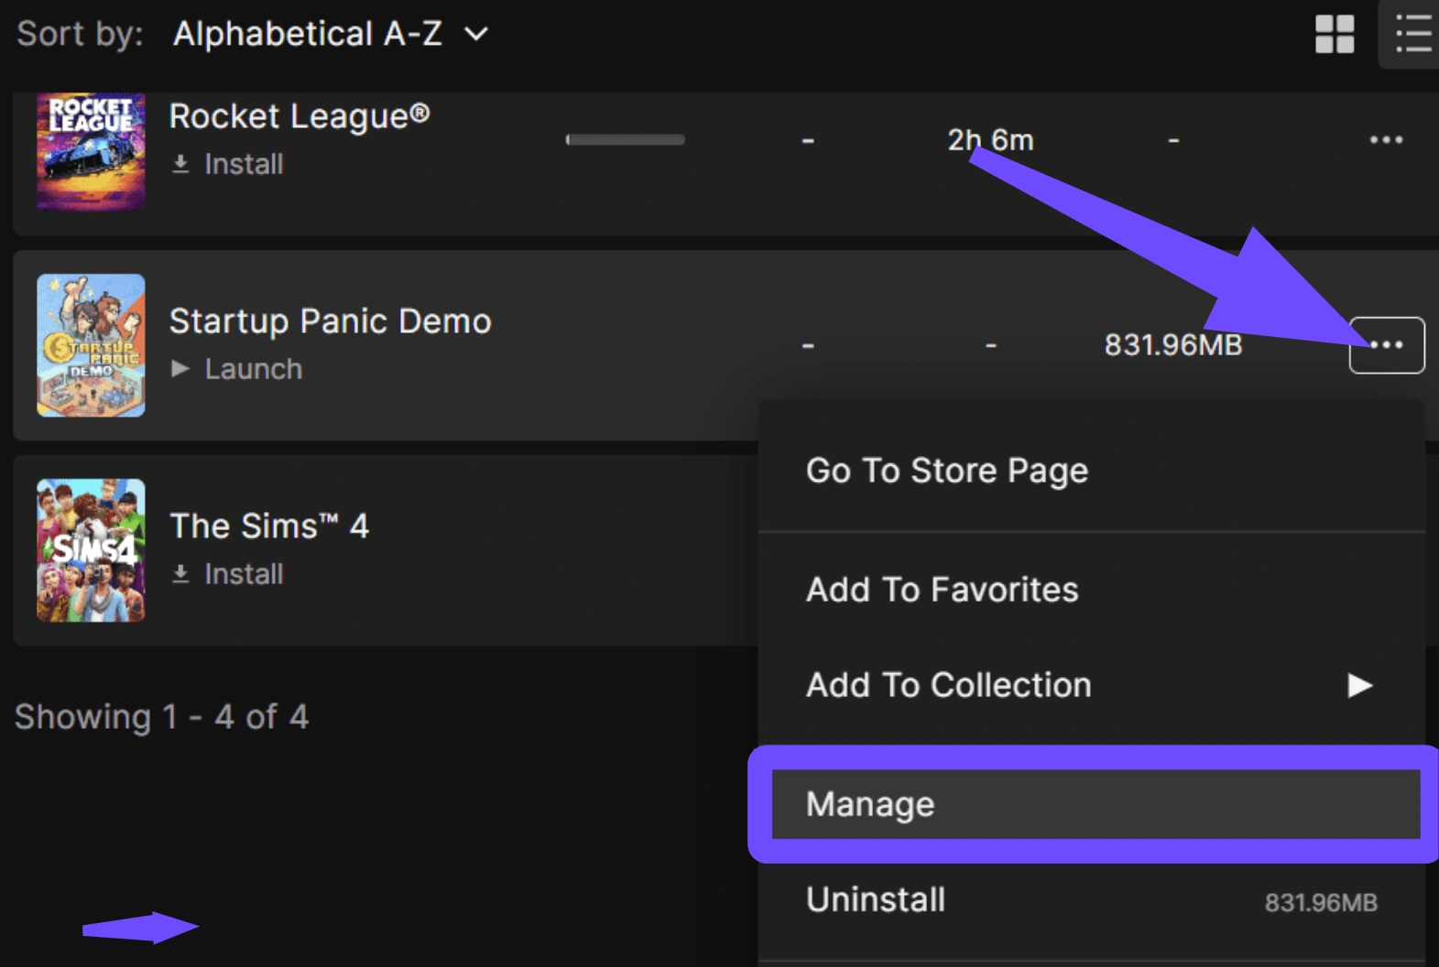
Task: Expand the Add To Collection submenu arrow
Action: tap(1359, 685)
